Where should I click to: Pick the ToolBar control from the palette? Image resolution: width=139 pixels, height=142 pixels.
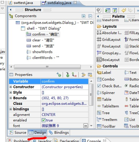[106, 126]
